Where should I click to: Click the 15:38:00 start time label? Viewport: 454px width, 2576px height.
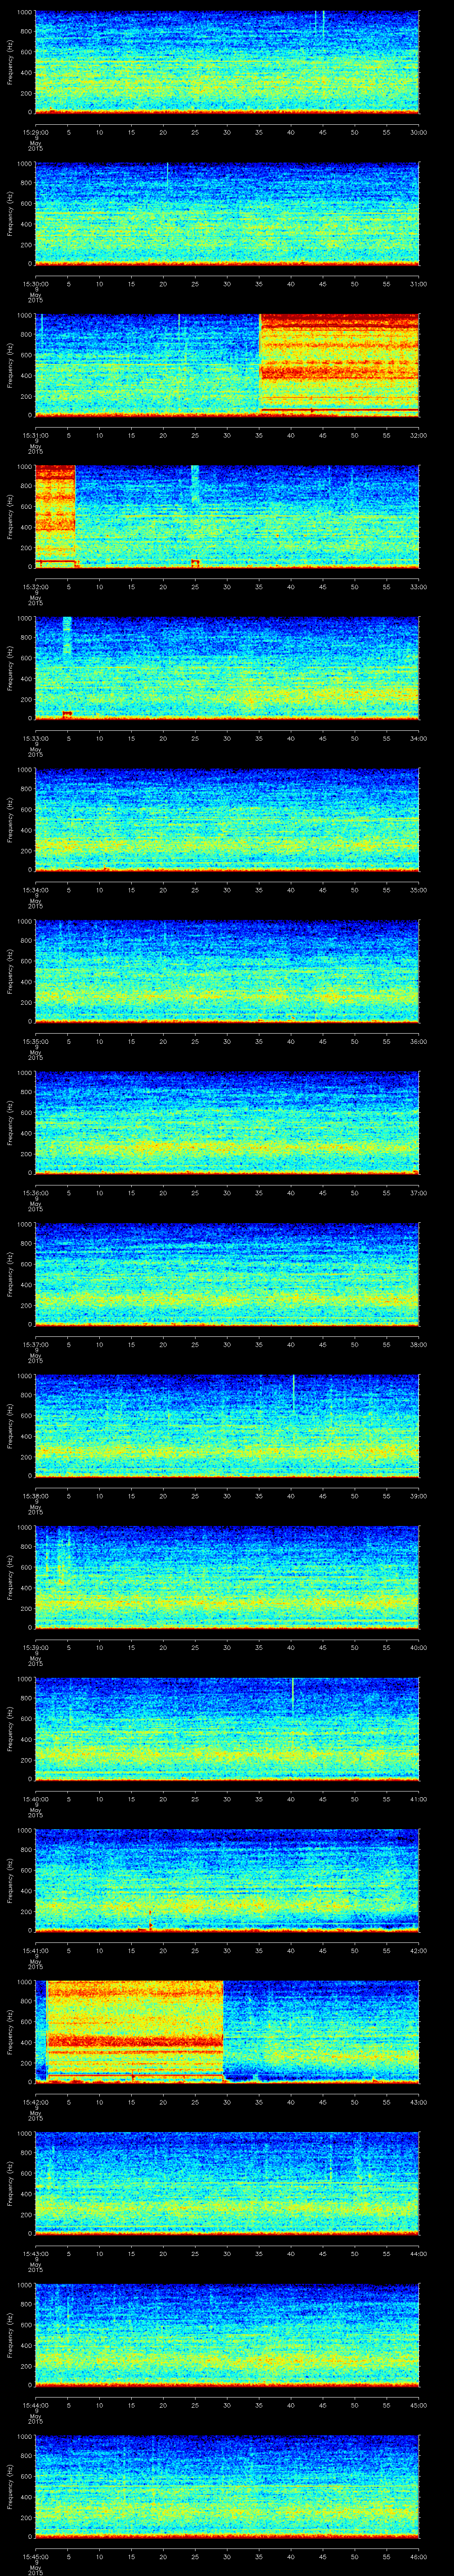(35, 1495)
